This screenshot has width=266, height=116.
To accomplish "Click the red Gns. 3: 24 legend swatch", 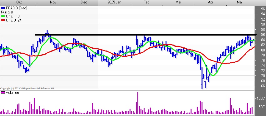I will (x=3, y=20).
